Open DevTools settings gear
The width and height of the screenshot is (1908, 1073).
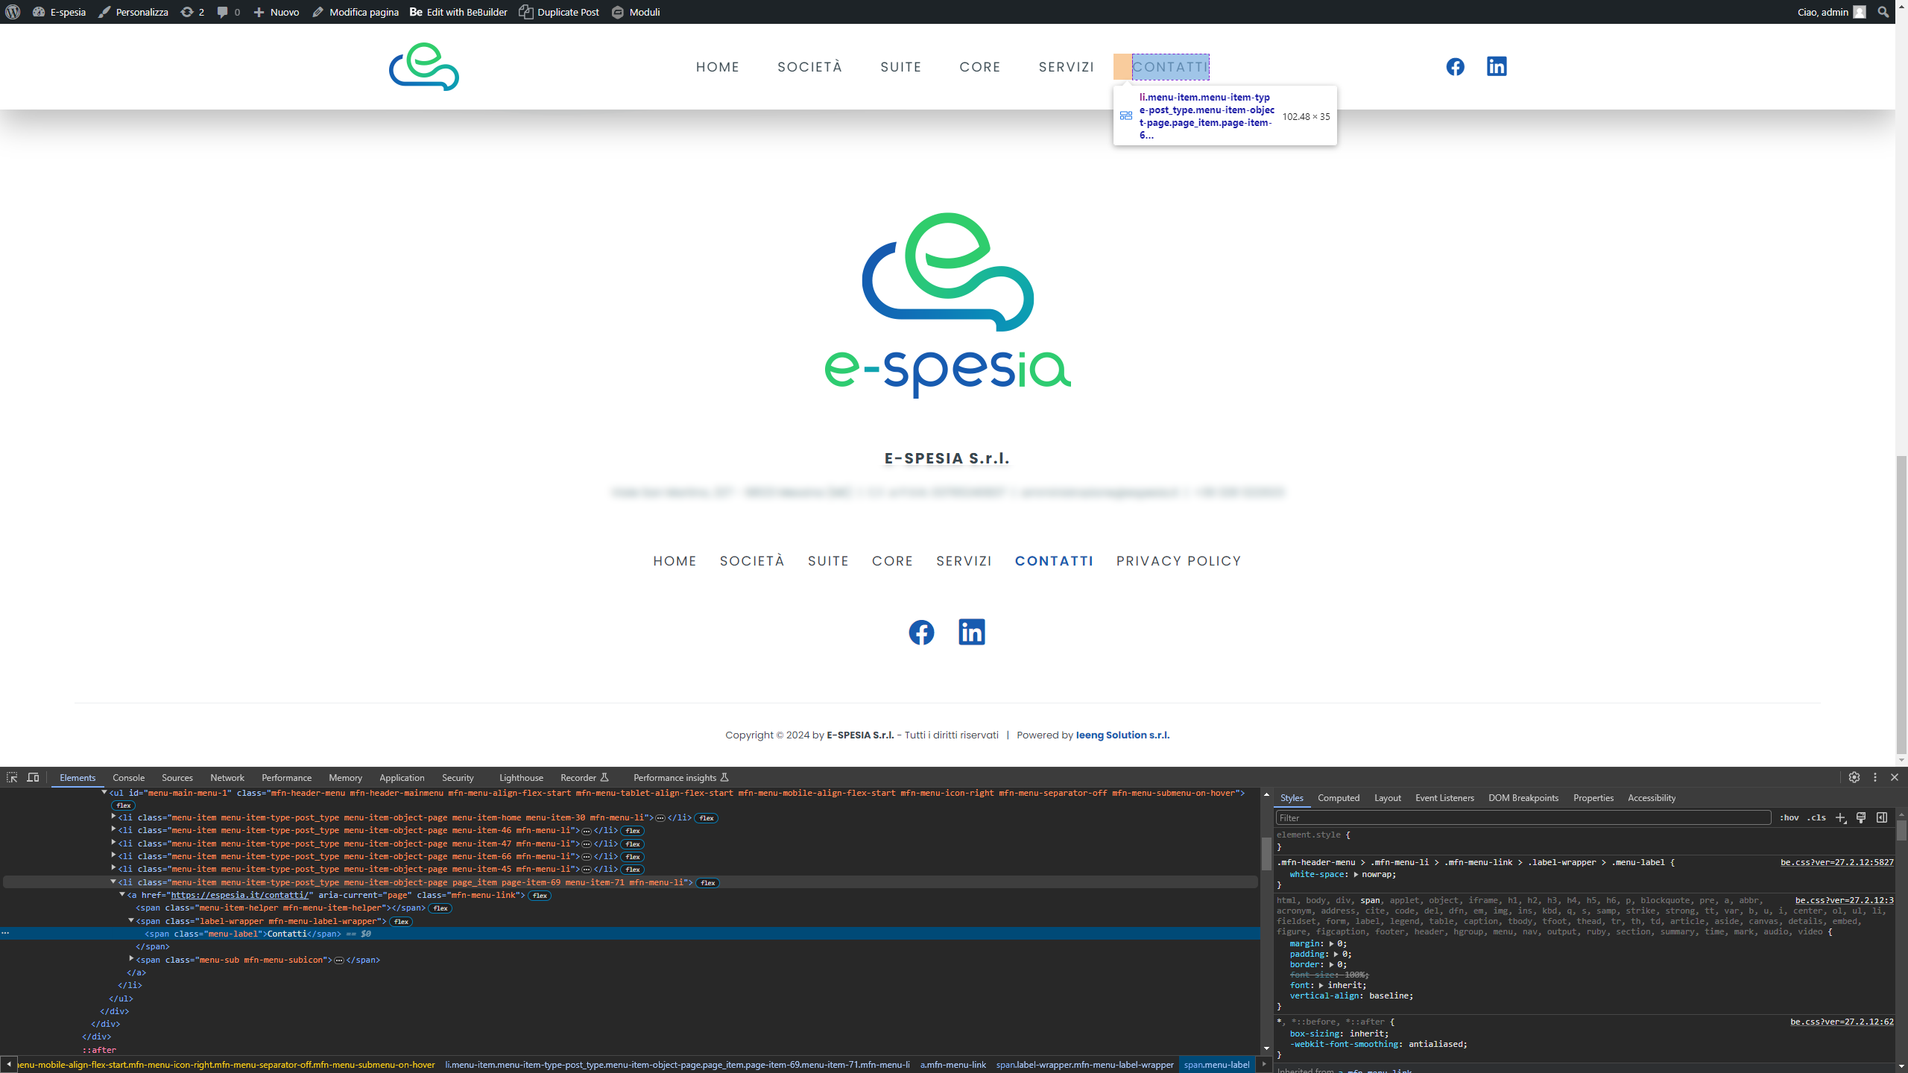[x=1854, y=777]
